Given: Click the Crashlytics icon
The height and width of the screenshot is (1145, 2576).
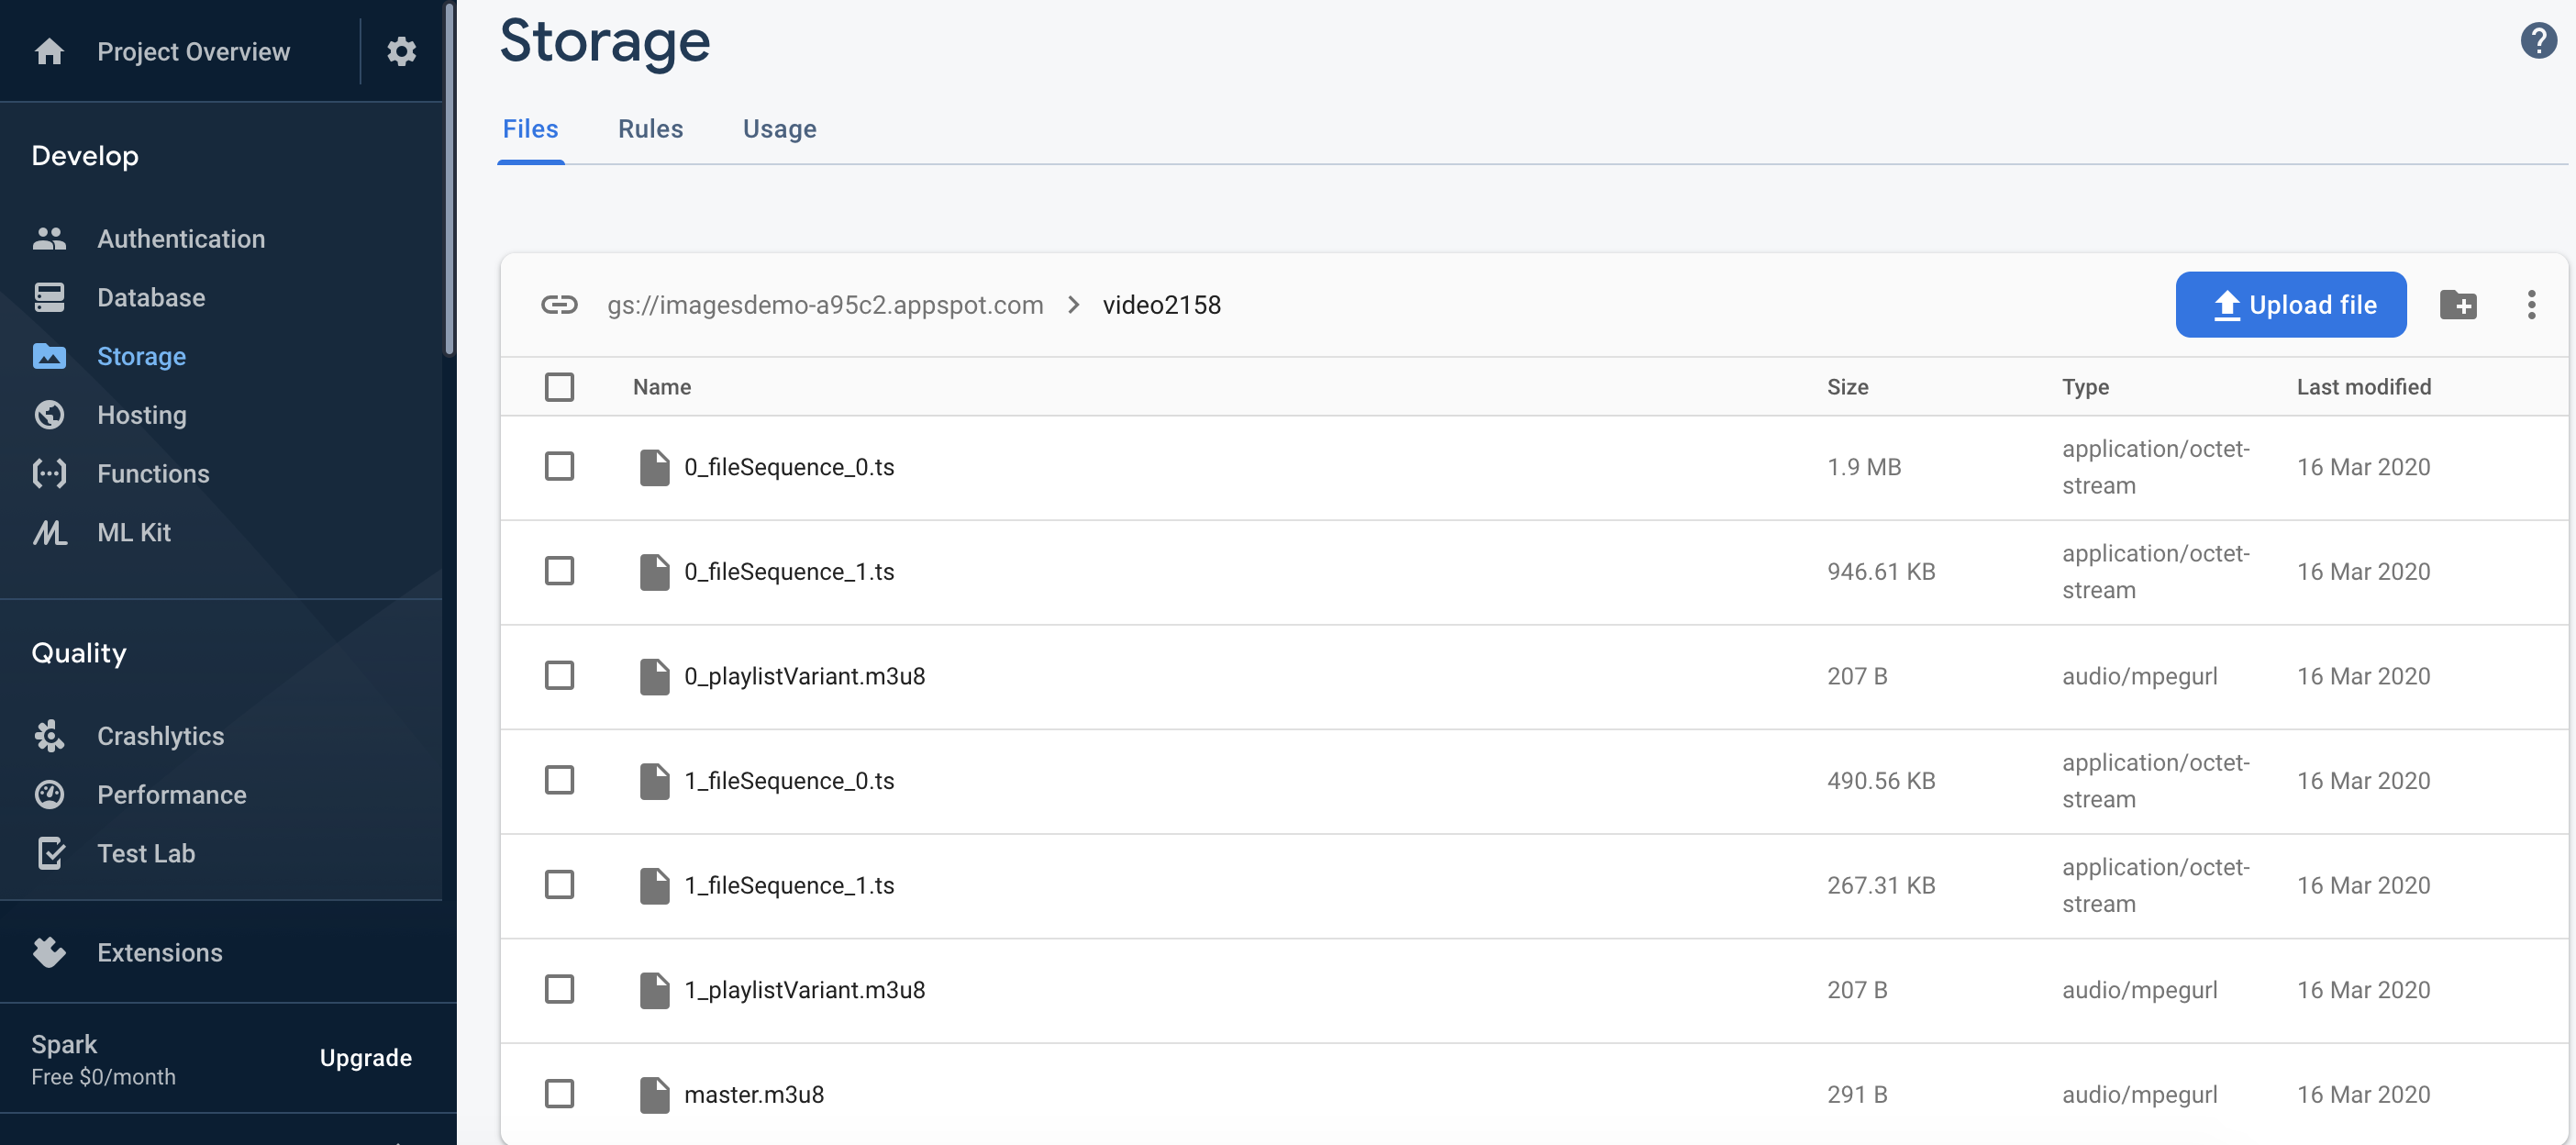Looking at the screenshot, I should click(x=49, y=736).
